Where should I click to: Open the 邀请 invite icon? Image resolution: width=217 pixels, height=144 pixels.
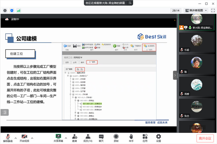pos(74,137)
